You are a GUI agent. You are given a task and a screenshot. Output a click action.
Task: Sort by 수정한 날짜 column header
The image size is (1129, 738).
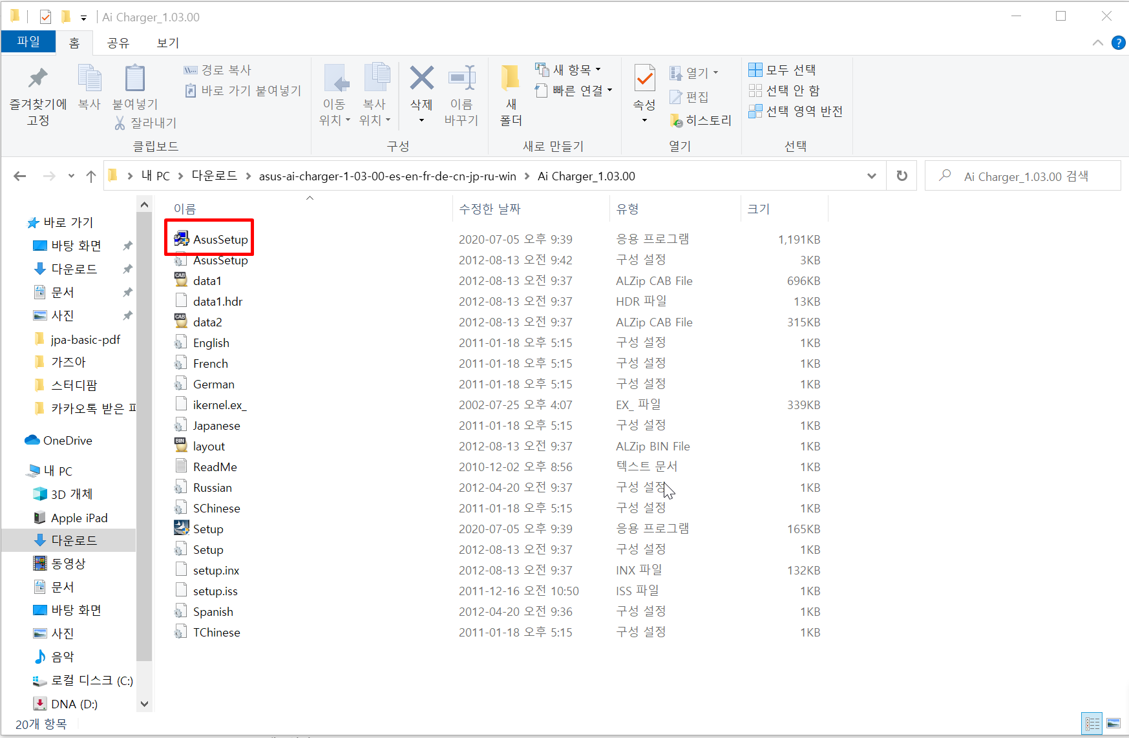pos(489,209)
